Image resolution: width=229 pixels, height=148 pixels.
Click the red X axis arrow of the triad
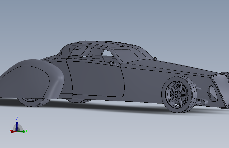click(13, 132)
